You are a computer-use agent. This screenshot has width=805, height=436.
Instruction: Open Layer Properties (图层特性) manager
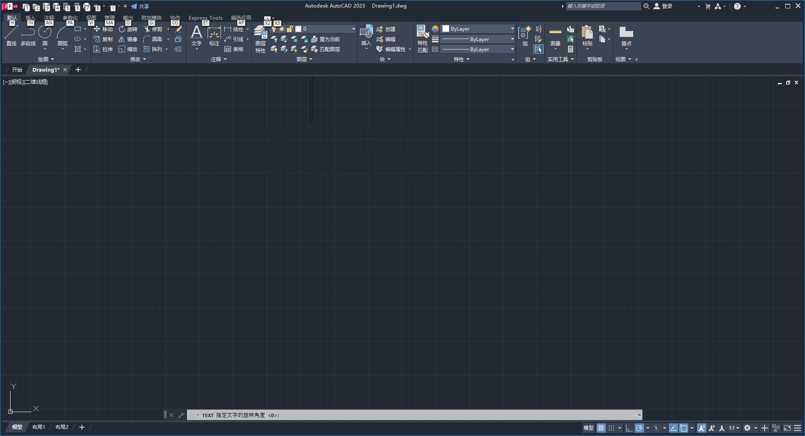pos(260,39)
